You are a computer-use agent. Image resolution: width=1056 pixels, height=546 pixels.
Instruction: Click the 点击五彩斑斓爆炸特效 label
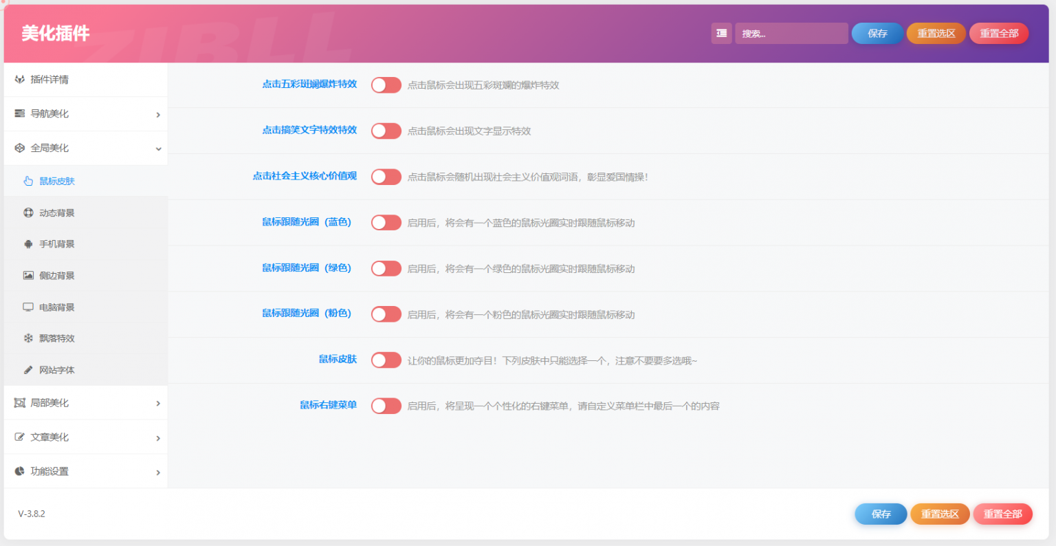point(309,84)
